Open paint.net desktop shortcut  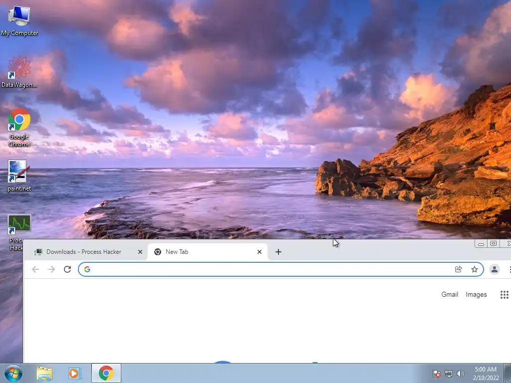coord(19,176)
